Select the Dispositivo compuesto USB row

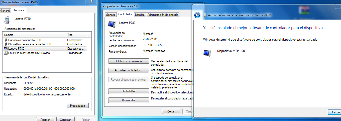point(45,40)
